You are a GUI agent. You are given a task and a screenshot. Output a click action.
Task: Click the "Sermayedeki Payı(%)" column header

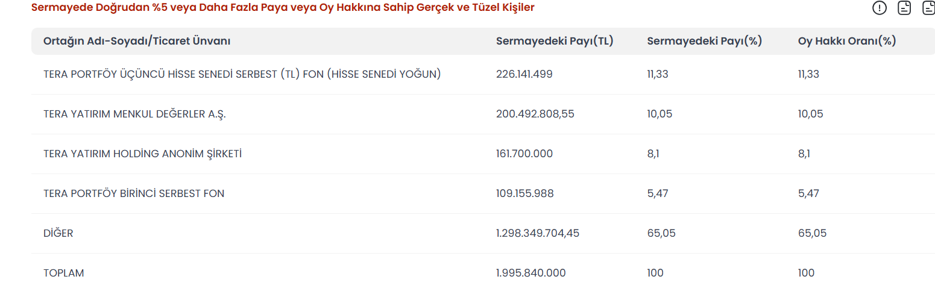pos(705,41)
